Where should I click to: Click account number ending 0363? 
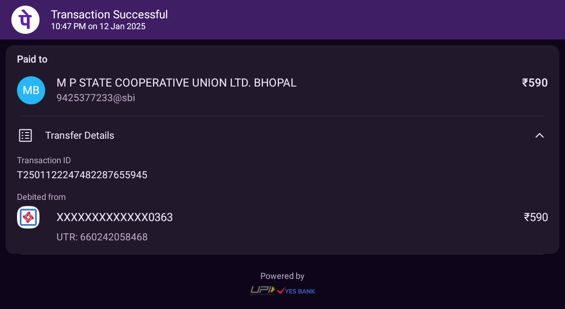point(114,217)
